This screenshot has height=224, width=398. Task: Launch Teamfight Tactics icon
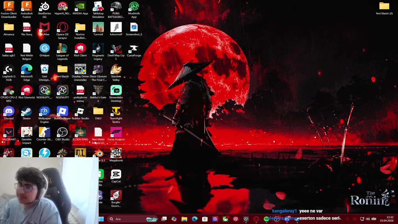click(x=116, y=115)
